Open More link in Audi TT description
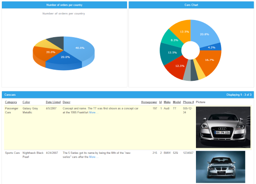 coord(94,112)
